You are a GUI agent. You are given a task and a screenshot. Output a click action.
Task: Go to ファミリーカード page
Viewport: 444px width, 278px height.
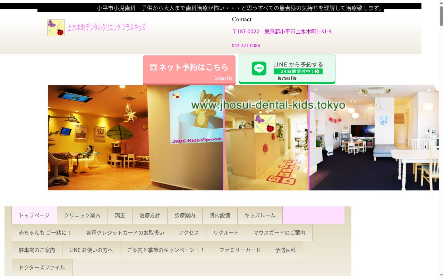click(240, 250)
